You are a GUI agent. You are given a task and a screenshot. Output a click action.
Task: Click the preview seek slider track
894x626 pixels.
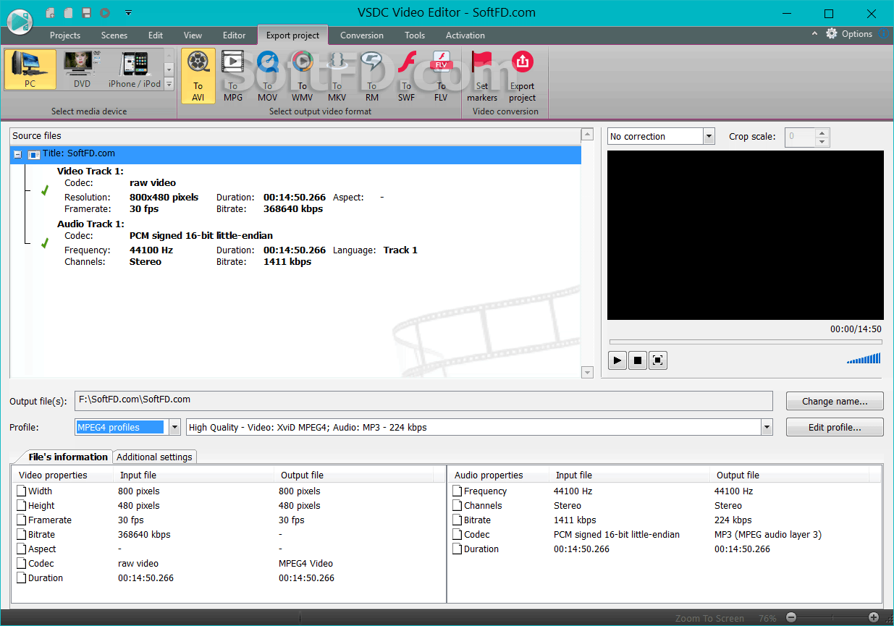point(746,342)
